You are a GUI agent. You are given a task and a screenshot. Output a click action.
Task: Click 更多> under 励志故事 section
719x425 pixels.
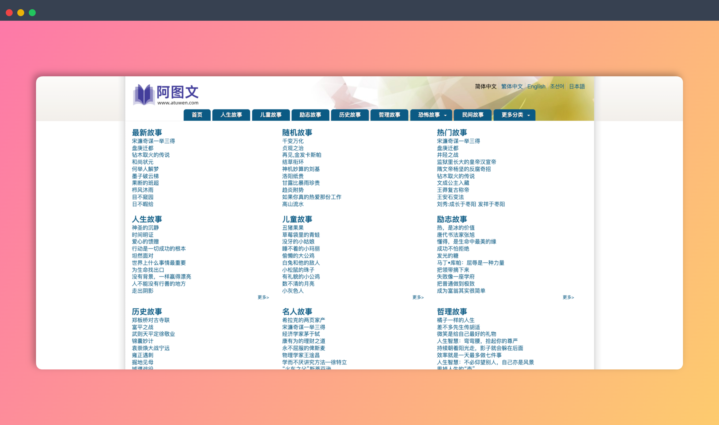(568, 297)
